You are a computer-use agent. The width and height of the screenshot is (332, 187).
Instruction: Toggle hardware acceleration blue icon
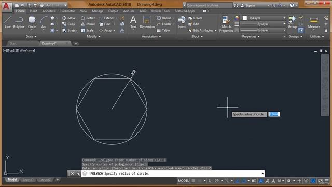click(x=313, y=181)
